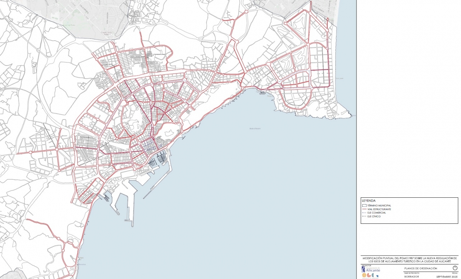The width and height of the screenshot is (461, 279).
Task: Click the Eje Comercial legend label
Action: pos(376,213)
